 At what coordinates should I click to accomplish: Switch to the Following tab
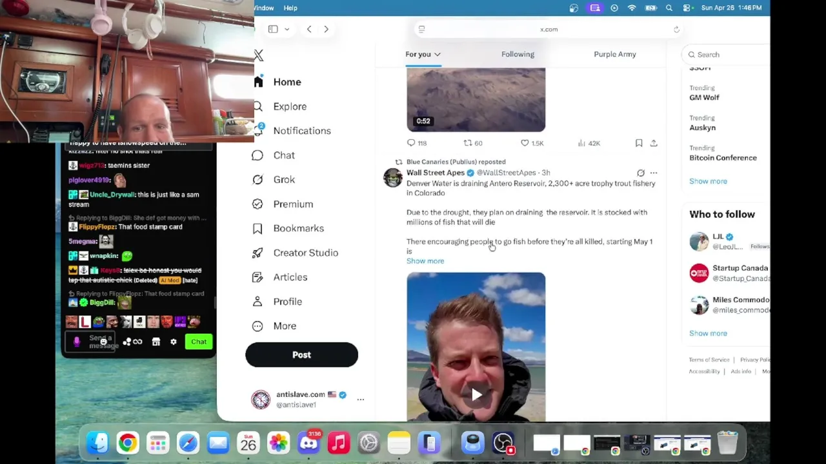click(518, 54)
